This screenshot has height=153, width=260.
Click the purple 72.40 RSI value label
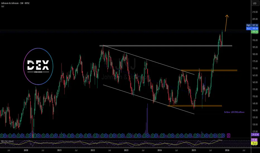point(255,140)
